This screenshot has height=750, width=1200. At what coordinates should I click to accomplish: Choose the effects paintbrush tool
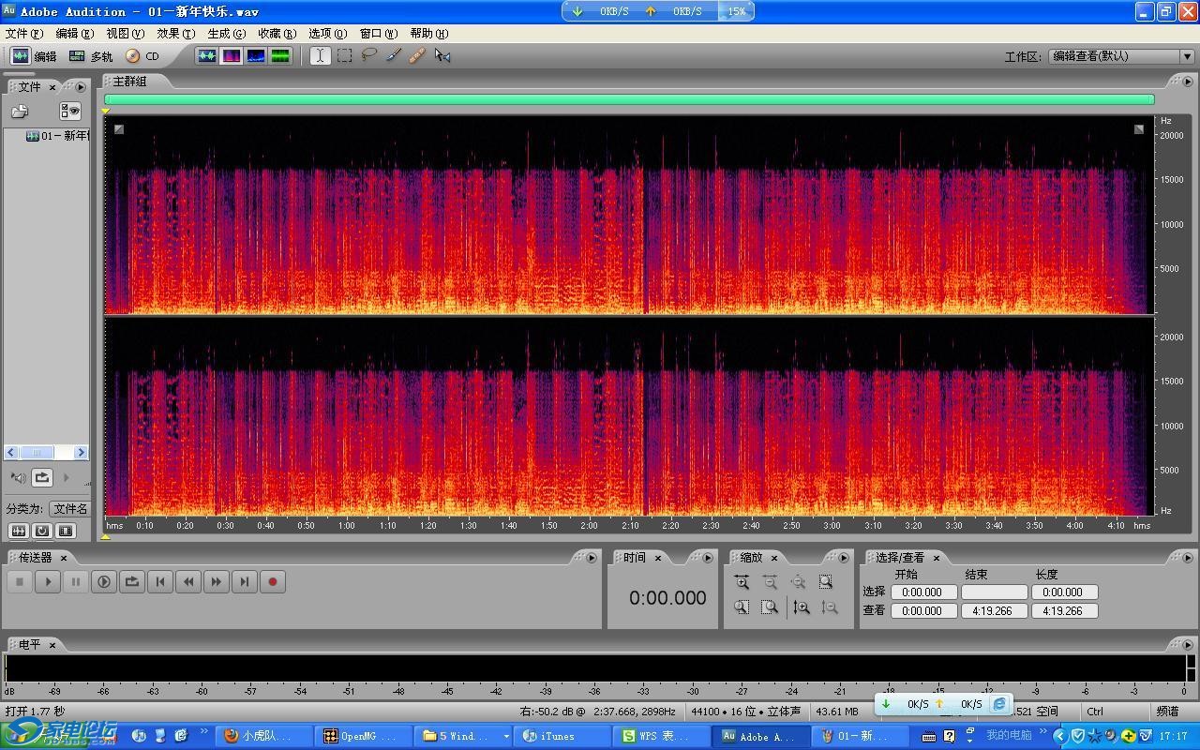click(x=394, y=56)
